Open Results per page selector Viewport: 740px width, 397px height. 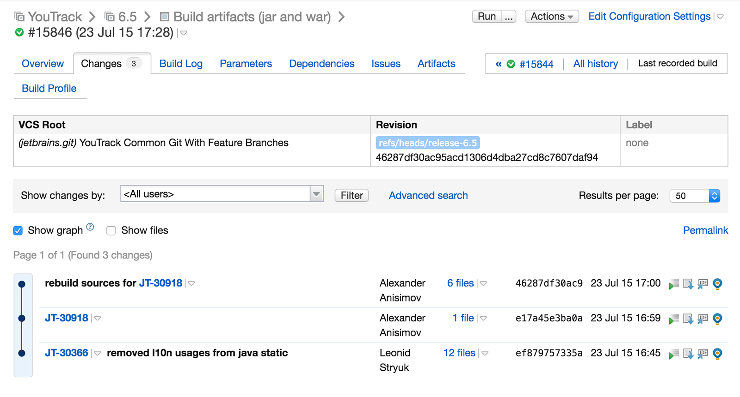[x=695, y=196]
